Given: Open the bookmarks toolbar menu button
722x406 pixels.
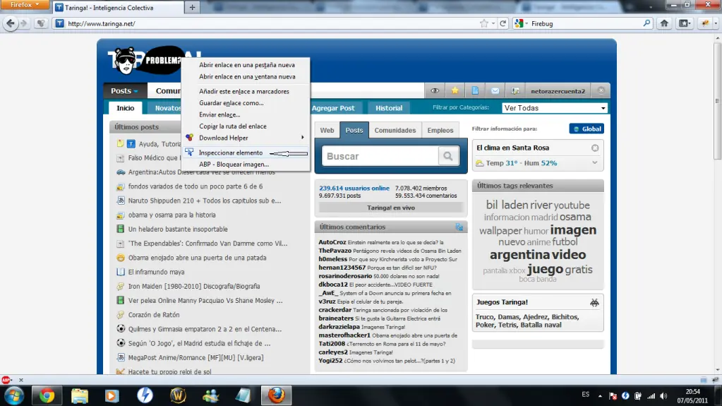Looking at the screenshot, I should pos(685,23).
